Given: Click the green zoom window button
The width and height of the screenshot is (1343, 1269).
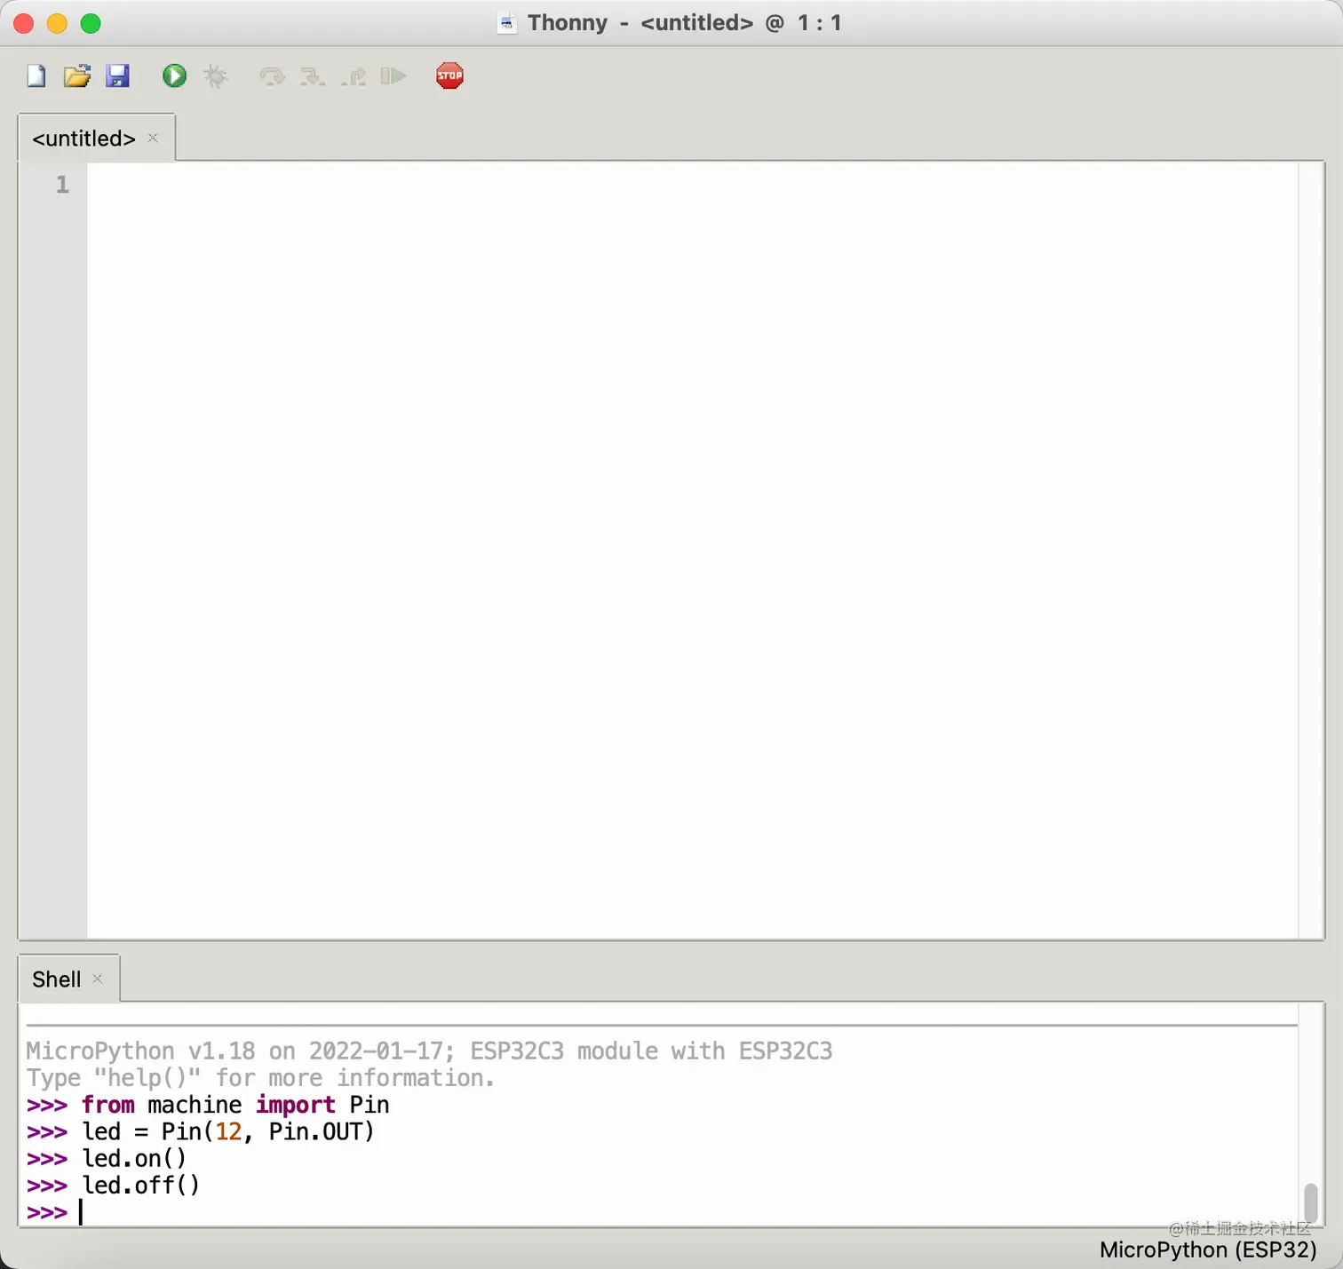Looking at the screenshot, I should [x=91, y=23].
